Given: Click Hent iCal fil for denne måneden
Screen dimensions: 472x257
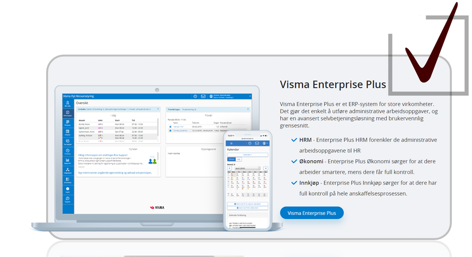Looking at the screenshot, I should pyautogui.click(x=247, y=204).
